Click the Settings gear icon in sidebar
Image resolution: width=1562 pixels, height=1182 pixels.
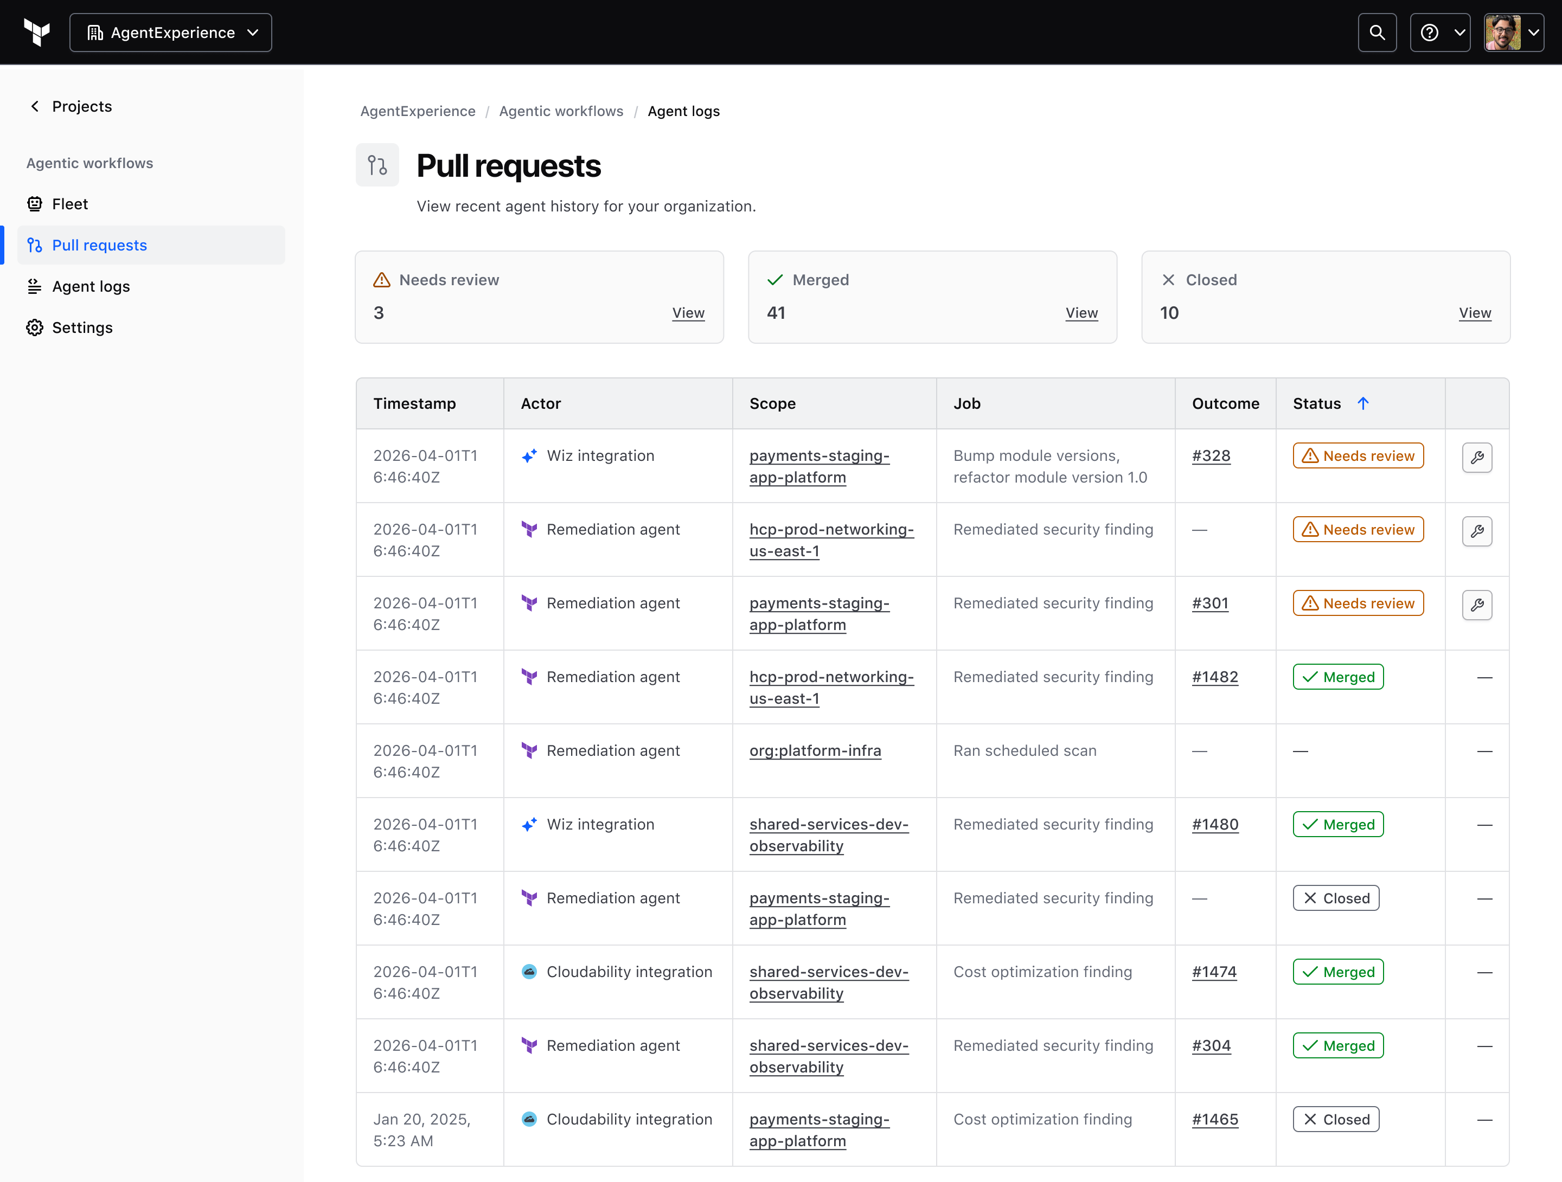pyautogui.click(x=35, y=327)
